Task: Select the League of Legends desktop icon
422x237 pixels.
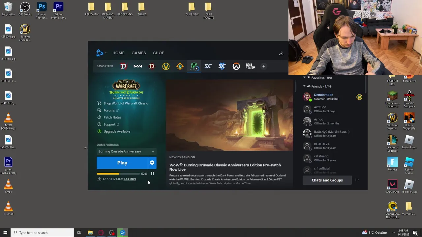Action: point(392,144)
